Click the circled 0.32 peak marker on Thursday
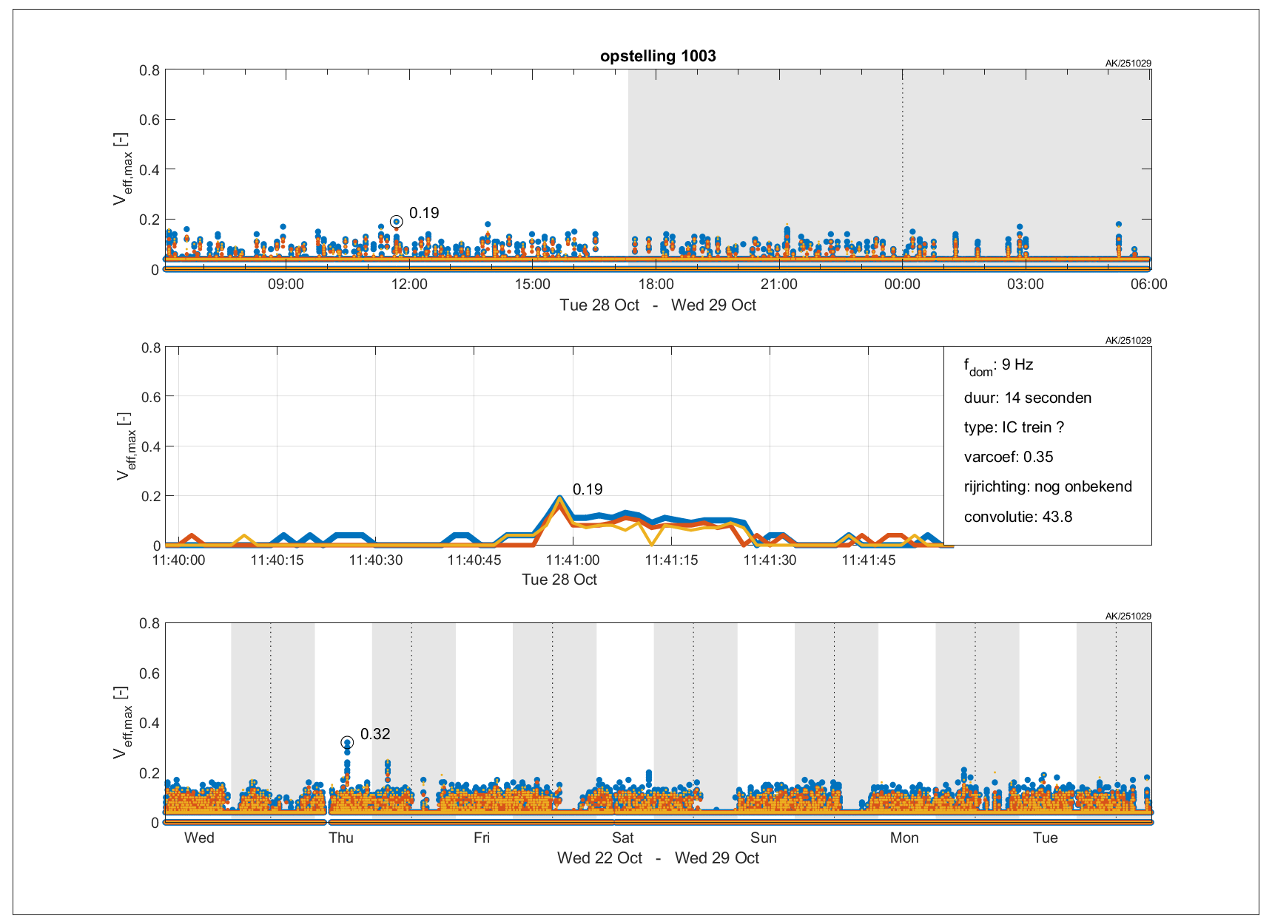Viewport: 1272px width, 924px height. (x=347, y=742)
